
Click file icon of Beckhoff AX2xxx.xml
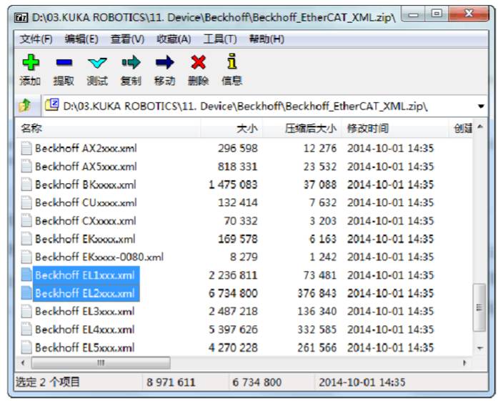(x=26, y=148)
